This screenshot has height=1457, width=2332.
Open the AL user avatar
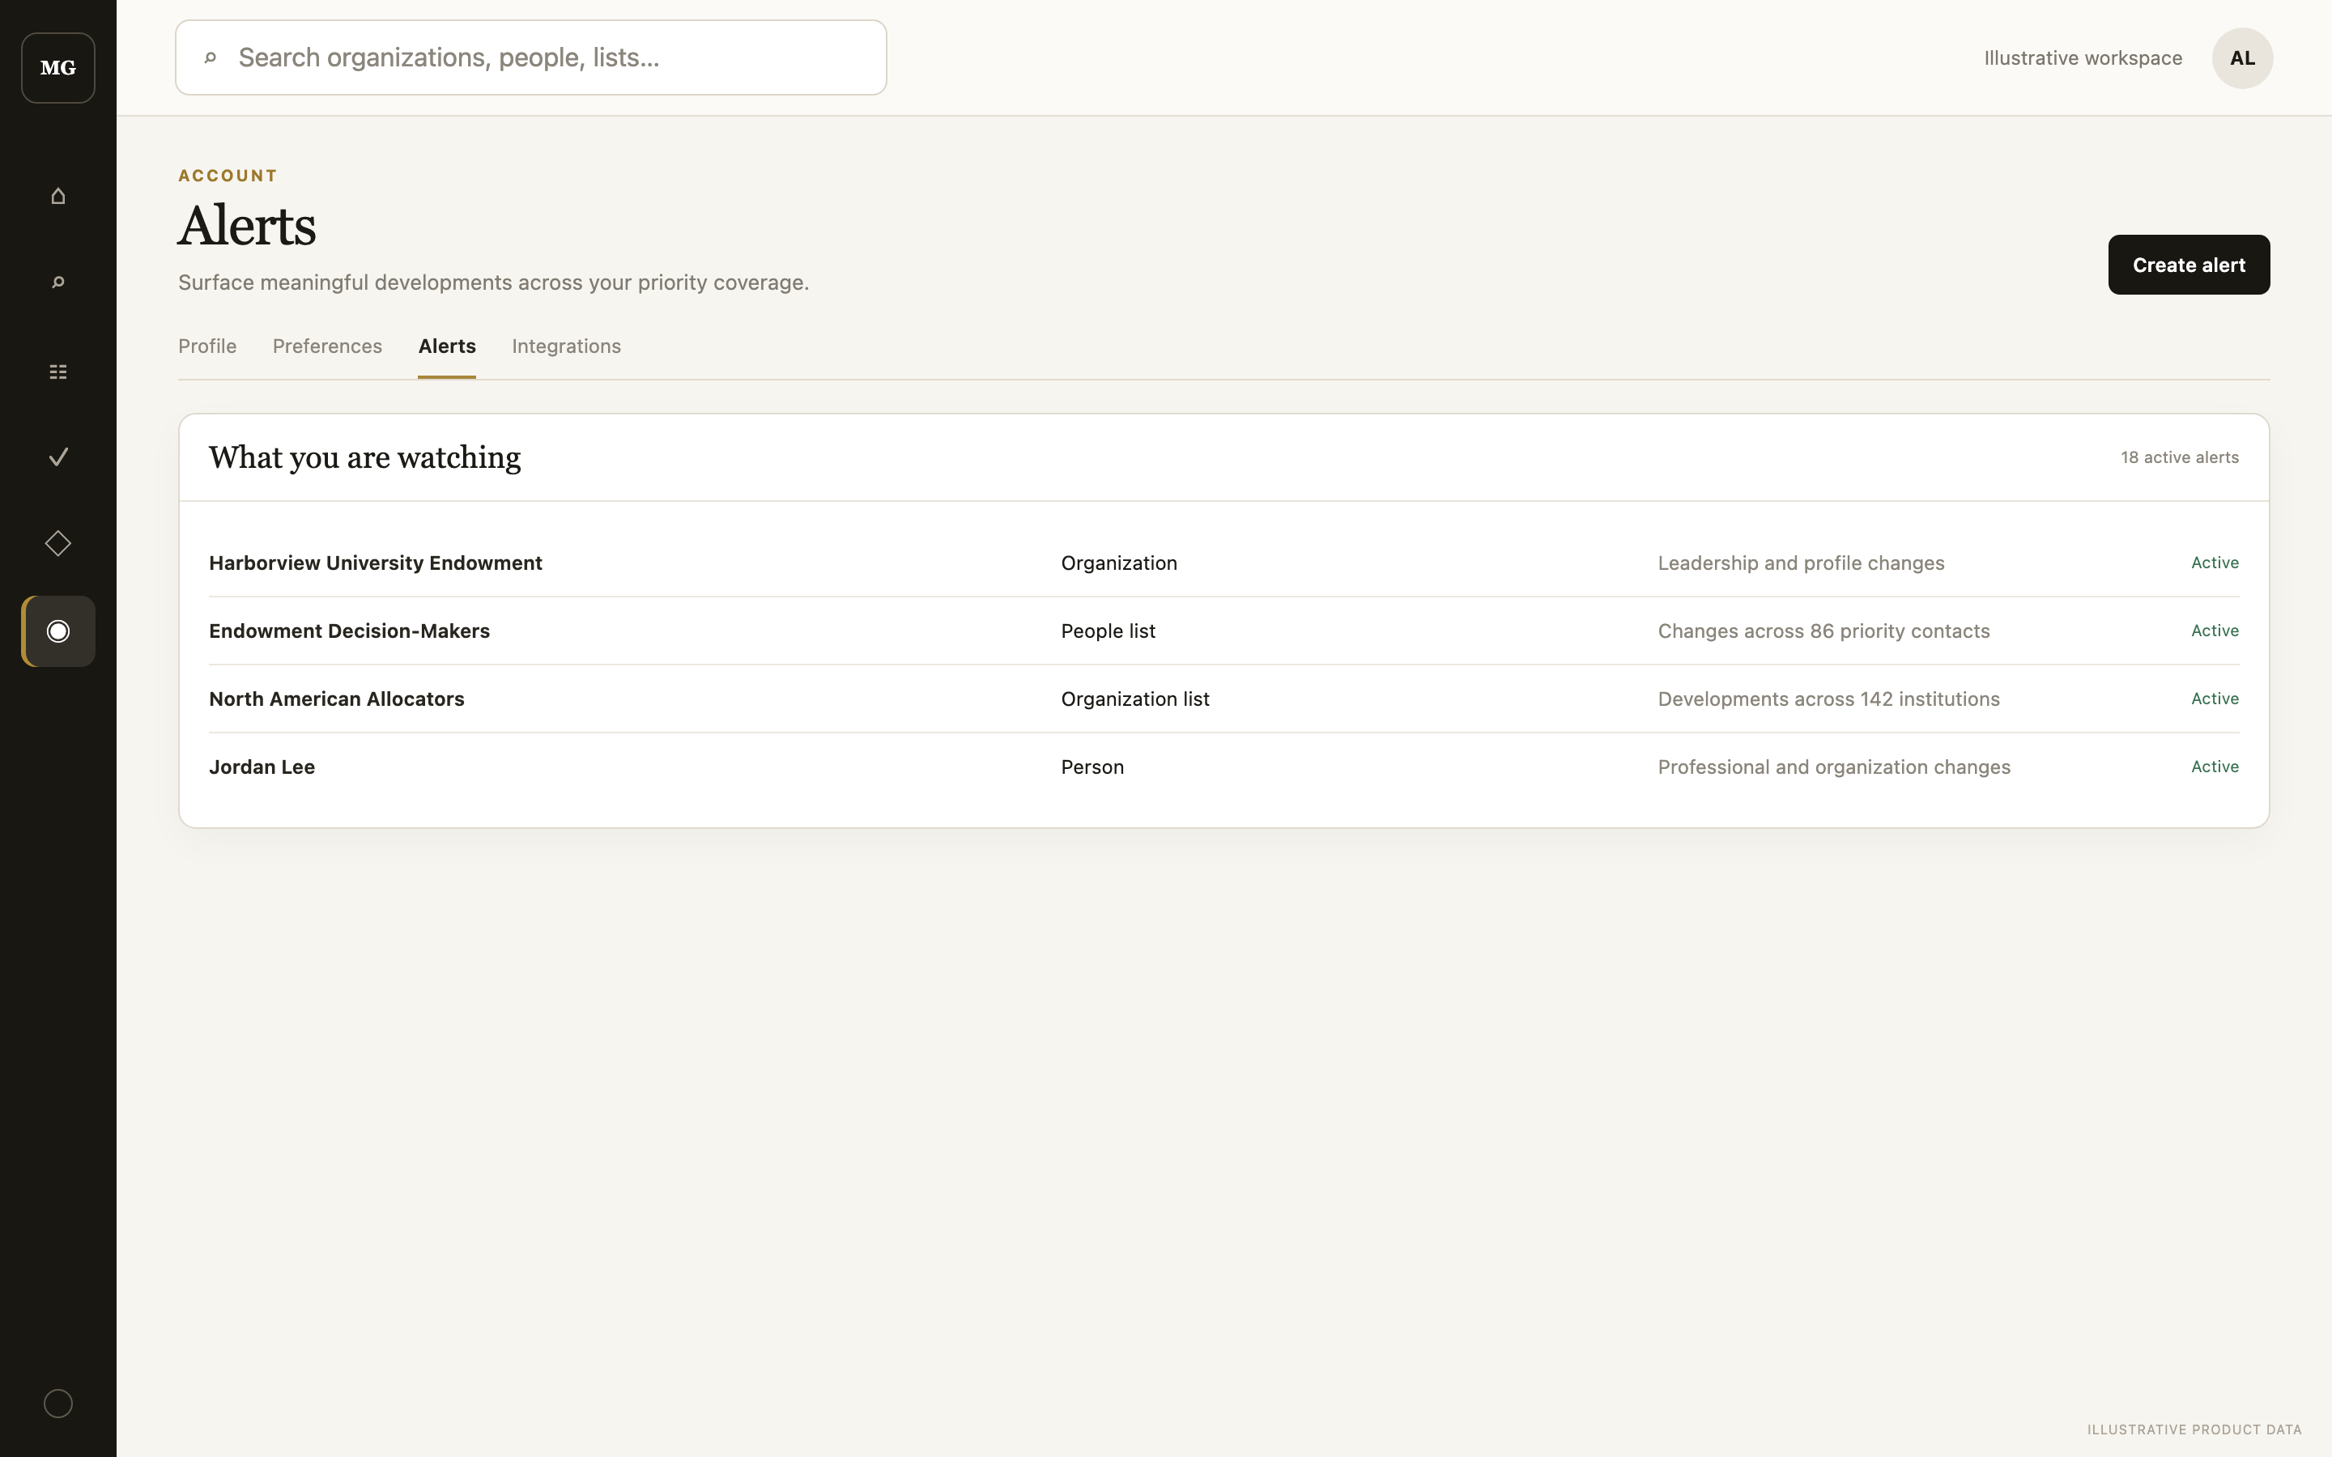click(2242, 57)
